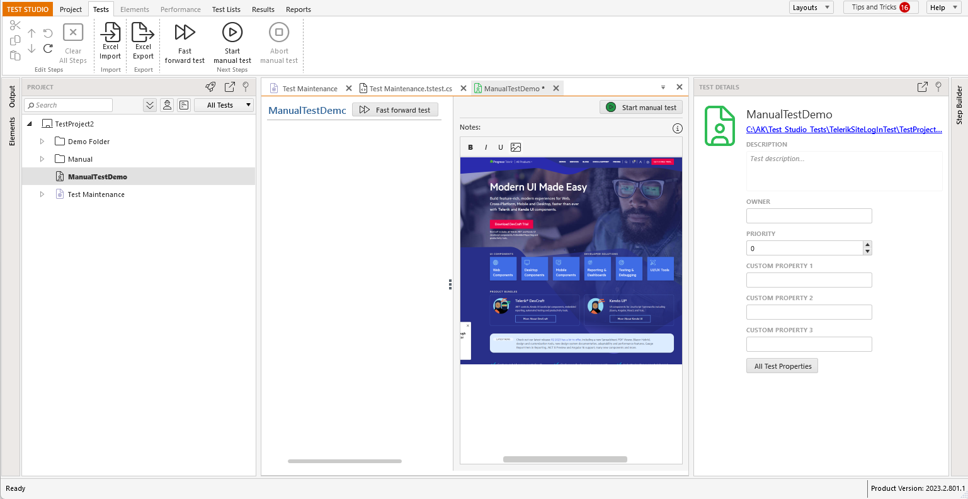The image size is (968, 499).
Task: Click Fast forward test in the ribbon
Action: pyautogui.click(x=185, y=43)
